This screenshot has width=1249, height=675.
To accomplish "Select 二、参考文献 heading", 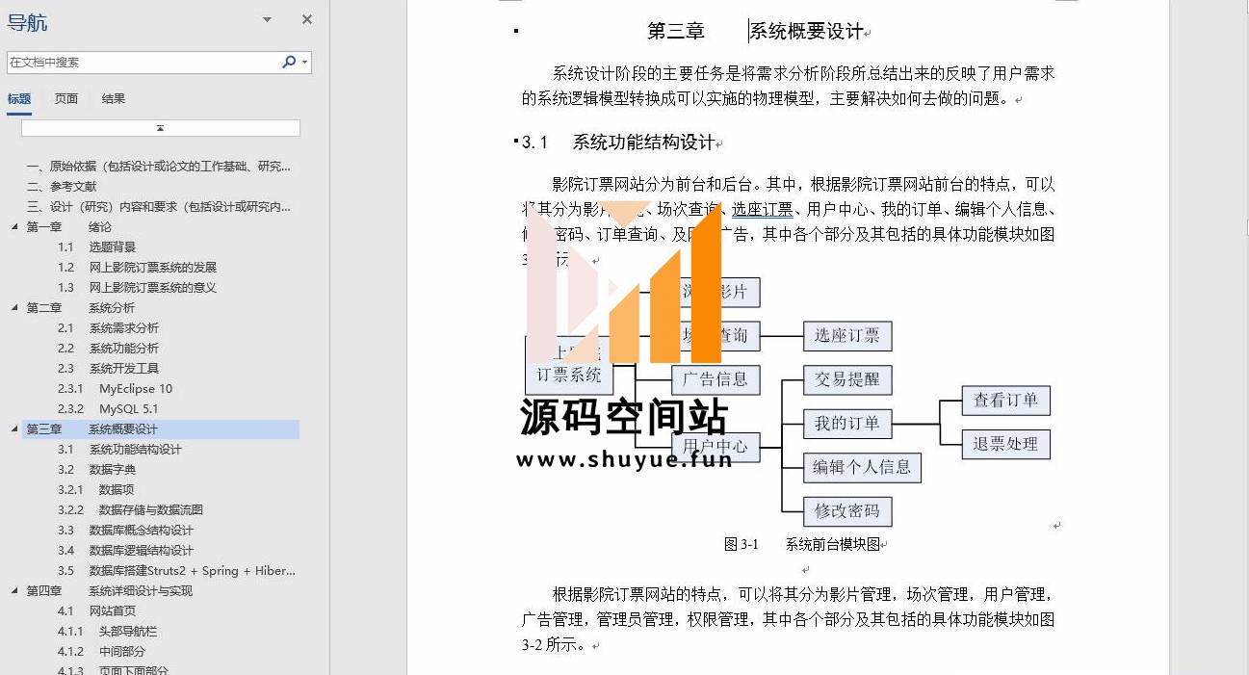I will coord(62,187).
